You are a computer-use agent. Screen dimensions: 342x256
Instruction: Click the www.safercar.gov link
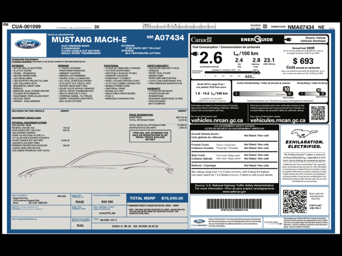point(234,192)
